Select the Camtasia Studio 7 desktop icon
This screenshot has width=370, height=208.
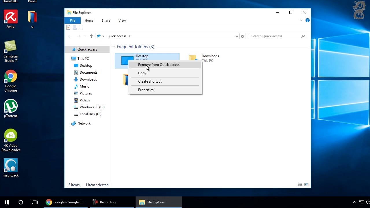click(x=11, y=52)
